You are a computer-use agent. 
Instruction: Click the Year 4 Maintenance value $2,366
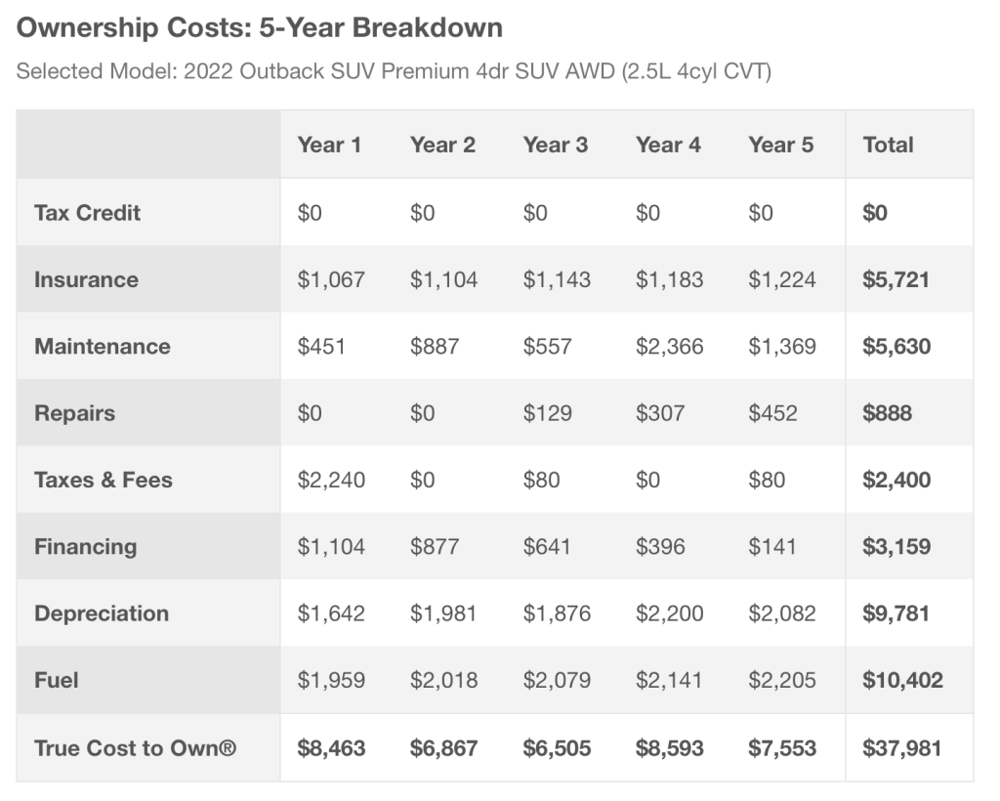[669, 347]
